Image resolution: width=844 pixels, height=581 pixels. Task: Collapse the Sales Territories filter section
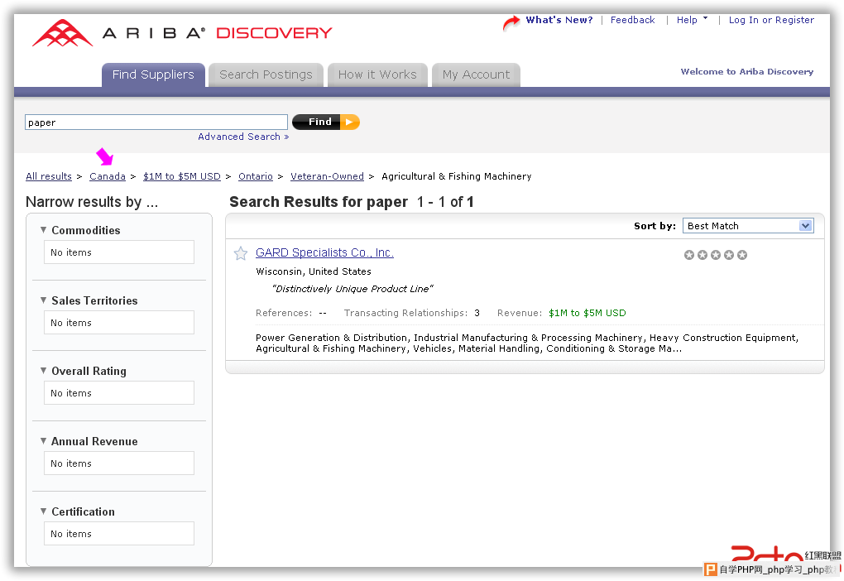pyautogui.click(x=44, y=300)
